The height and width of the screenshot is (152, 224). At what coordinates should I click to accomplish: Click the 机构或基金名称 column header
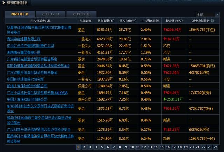coord(41,21)
